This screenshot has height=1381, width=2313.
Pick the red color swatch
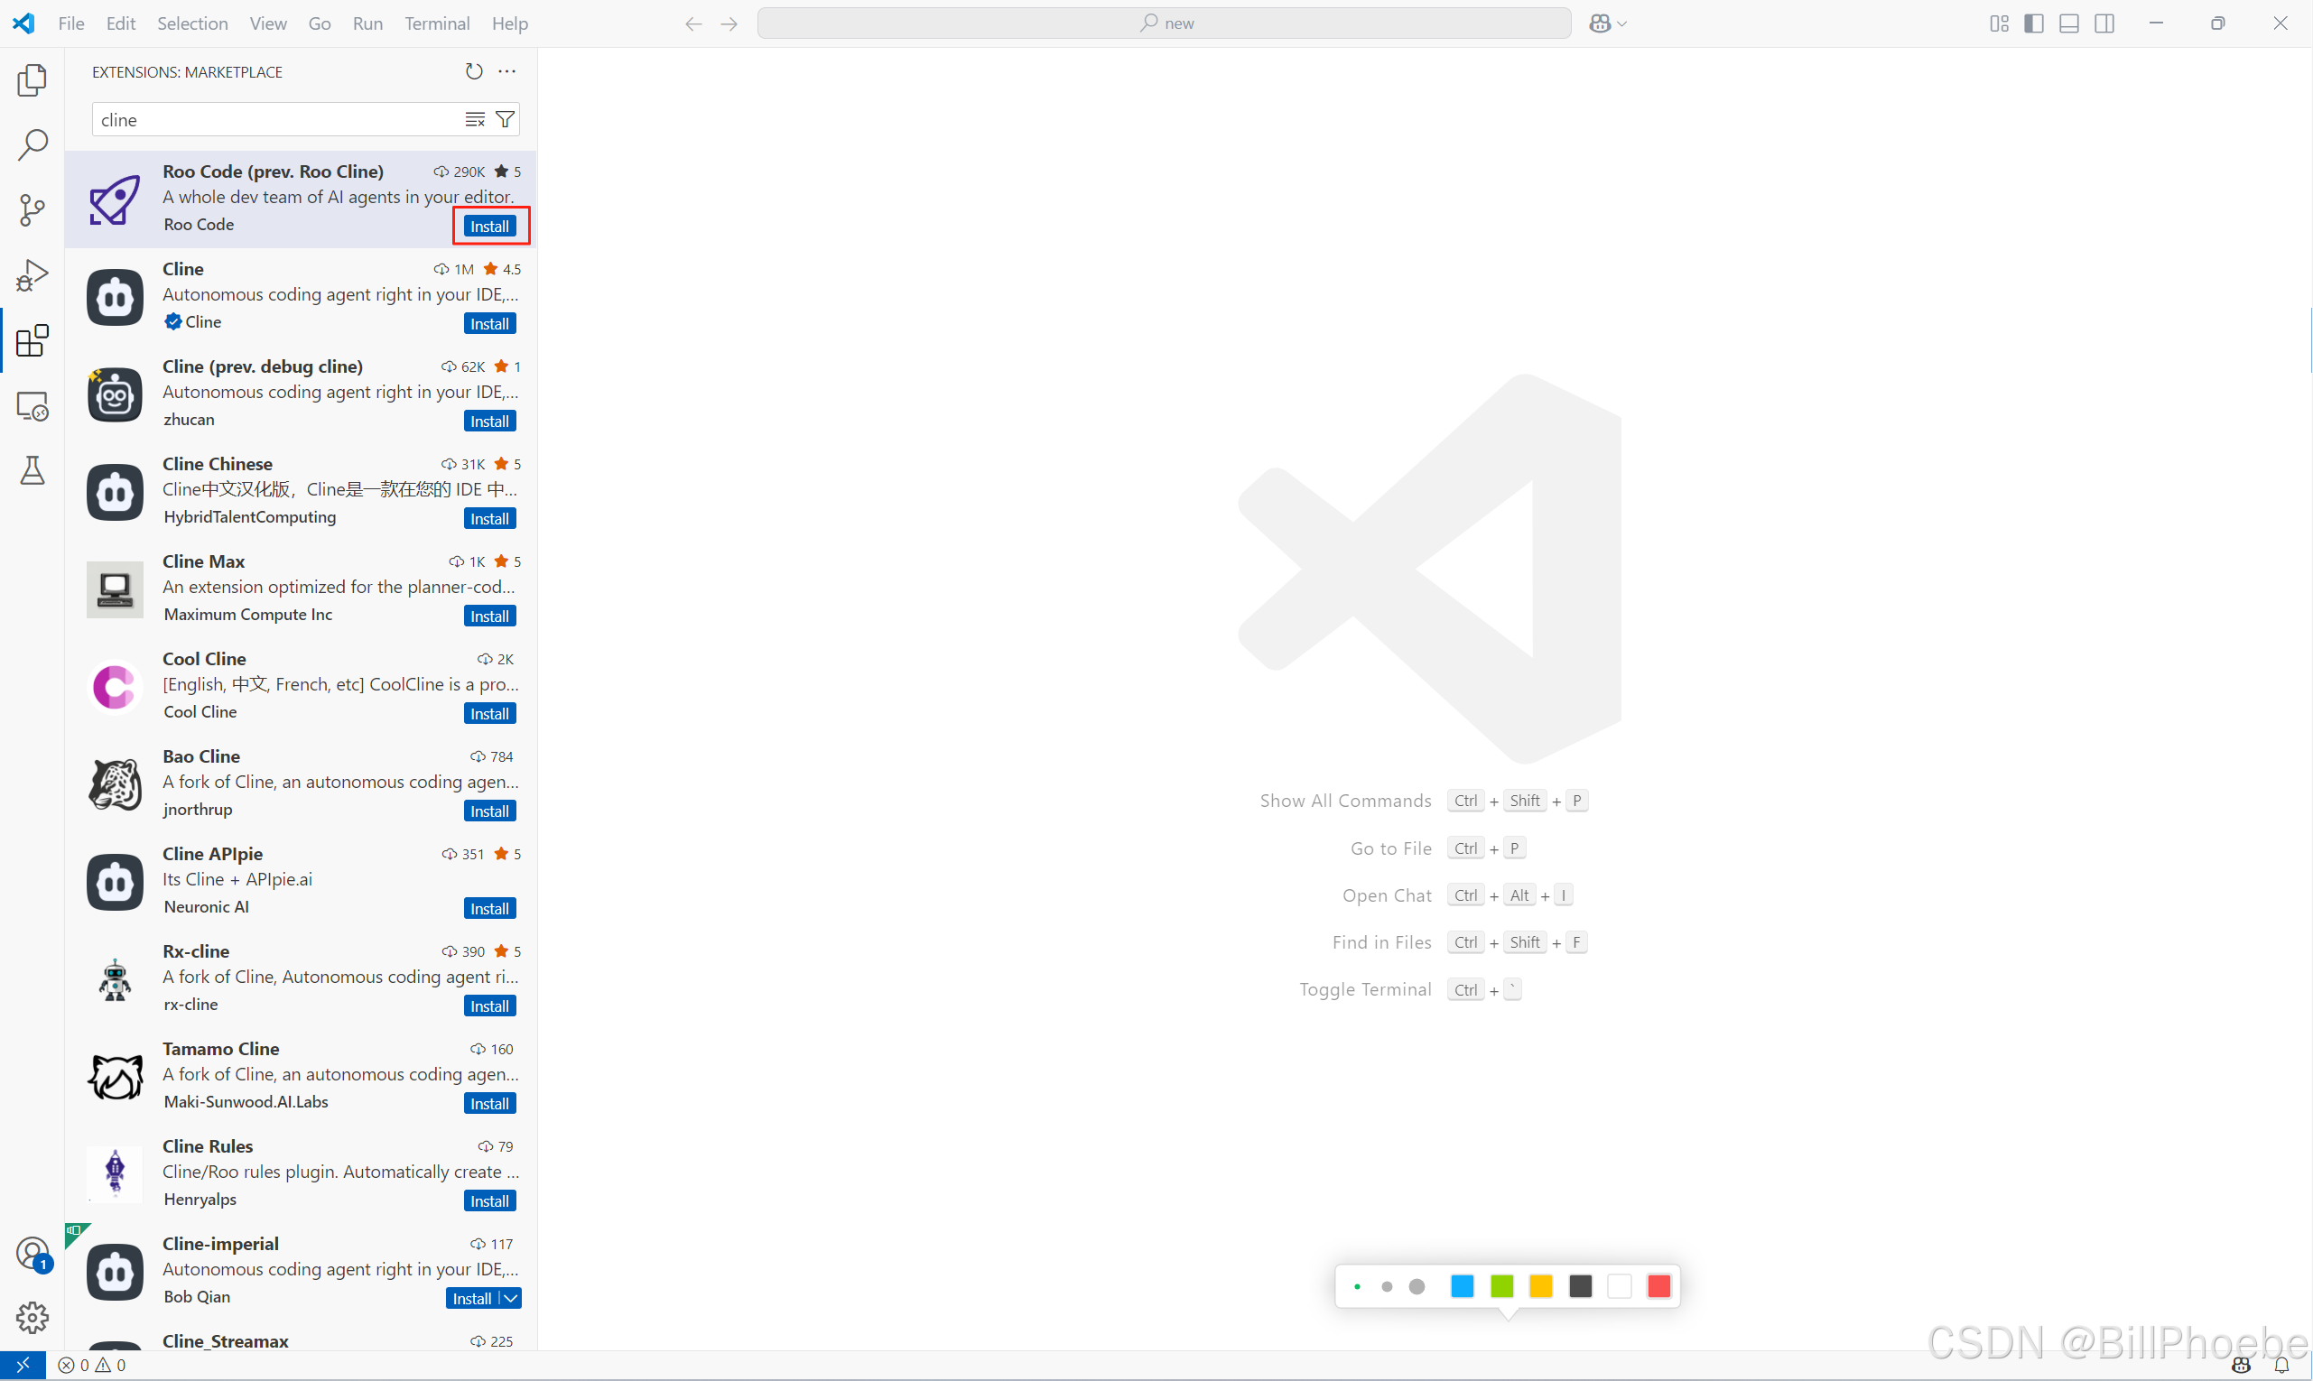[x=1658, y=1286]
